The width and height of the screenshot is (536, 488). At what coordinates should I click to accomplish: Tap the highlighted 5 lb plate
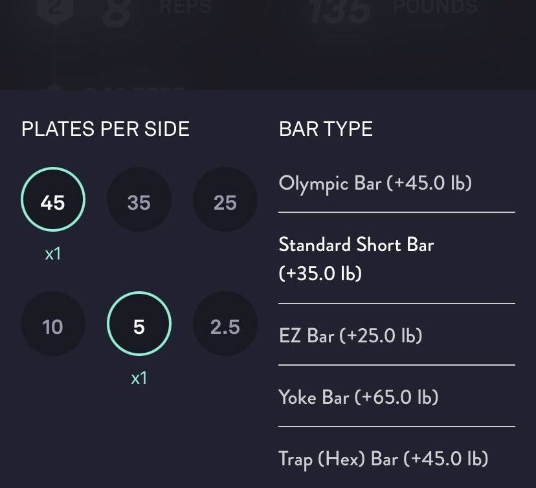pyautogui.click(x=139, y=327)
